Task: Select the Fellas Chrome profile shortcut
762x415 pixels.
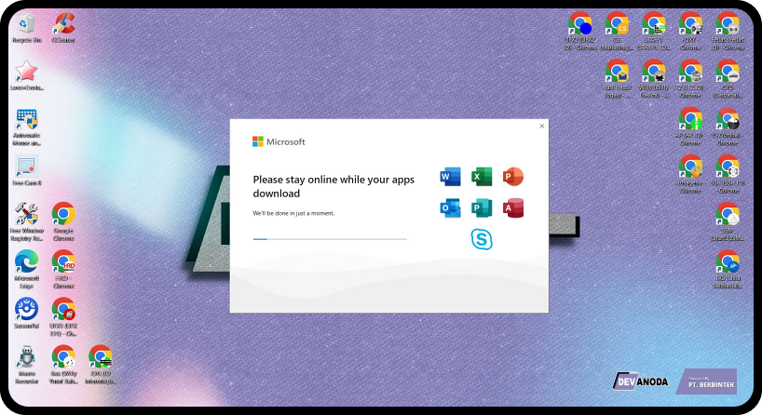Action: pos(728,32)
